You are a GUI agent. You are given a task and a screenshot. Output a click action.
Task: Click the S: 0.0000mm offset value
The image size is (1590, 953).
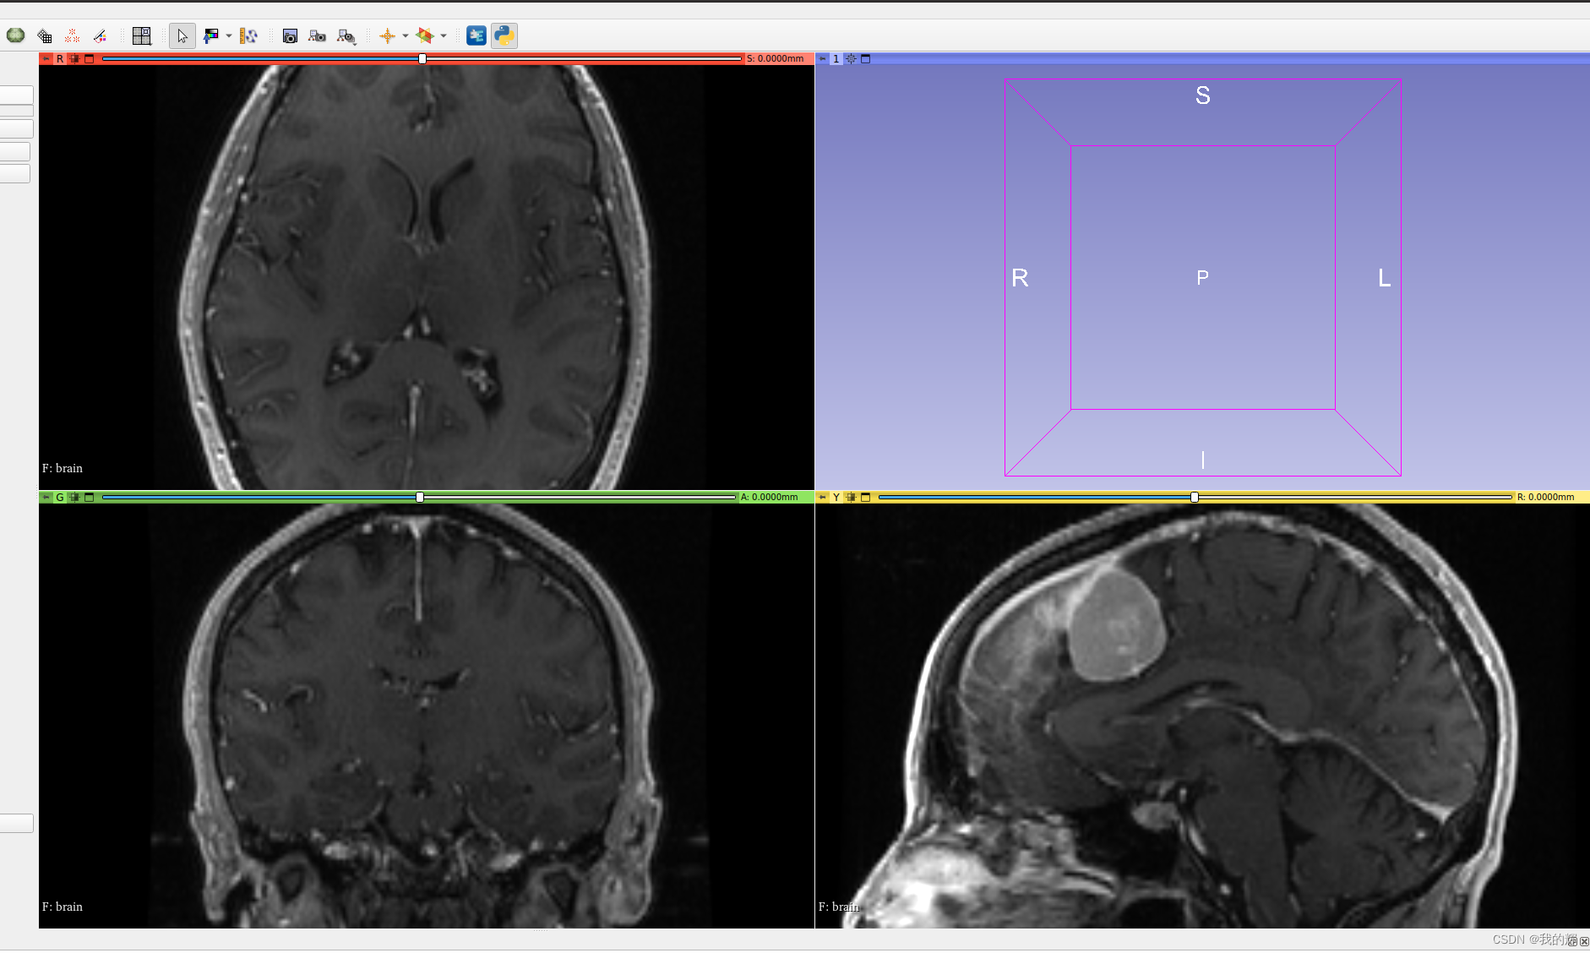[776, 59]
